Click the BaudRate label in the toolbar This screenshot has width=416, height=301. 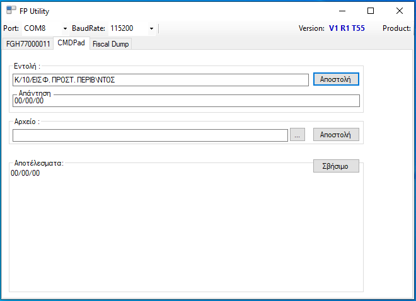pos(89,28)
